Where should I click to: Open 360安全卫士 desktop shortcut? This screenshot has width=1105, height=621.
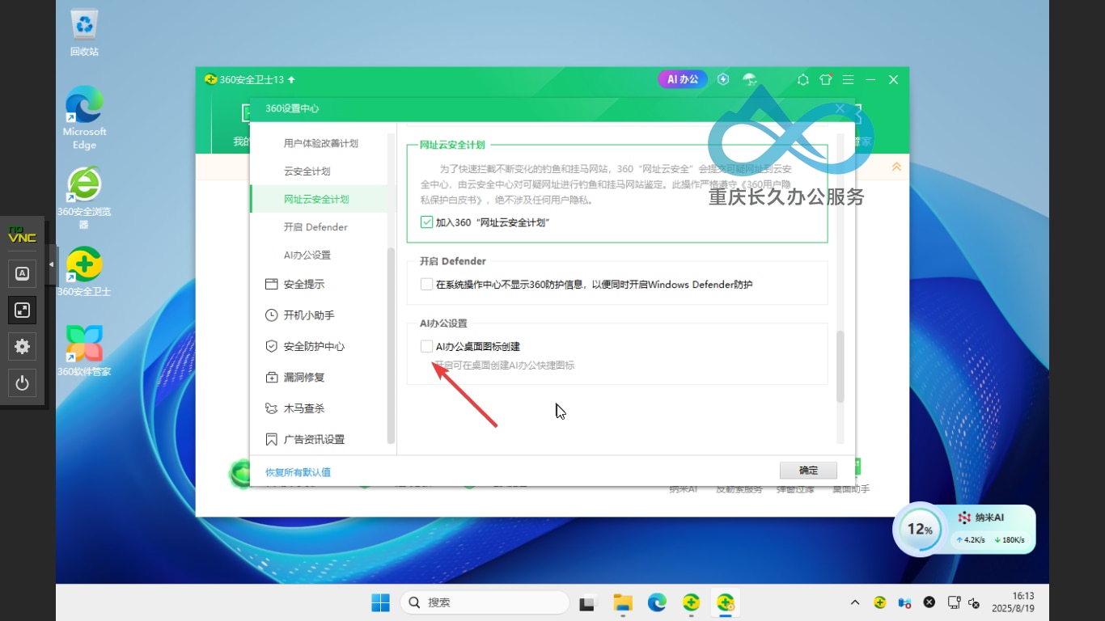84,271
